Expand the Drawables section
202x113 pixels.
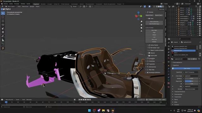[x=151, y=58]
